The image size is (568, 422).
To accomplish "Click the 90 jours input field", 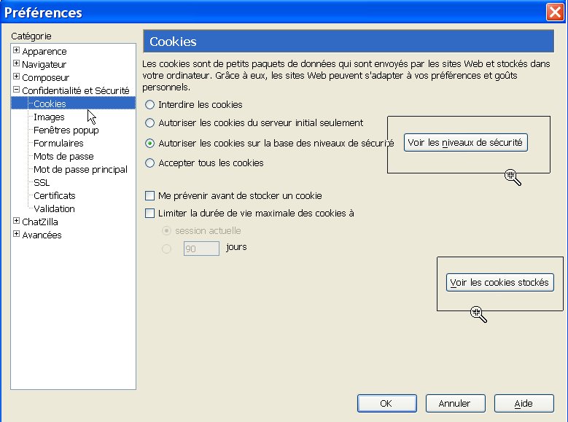I will point(201,249).
